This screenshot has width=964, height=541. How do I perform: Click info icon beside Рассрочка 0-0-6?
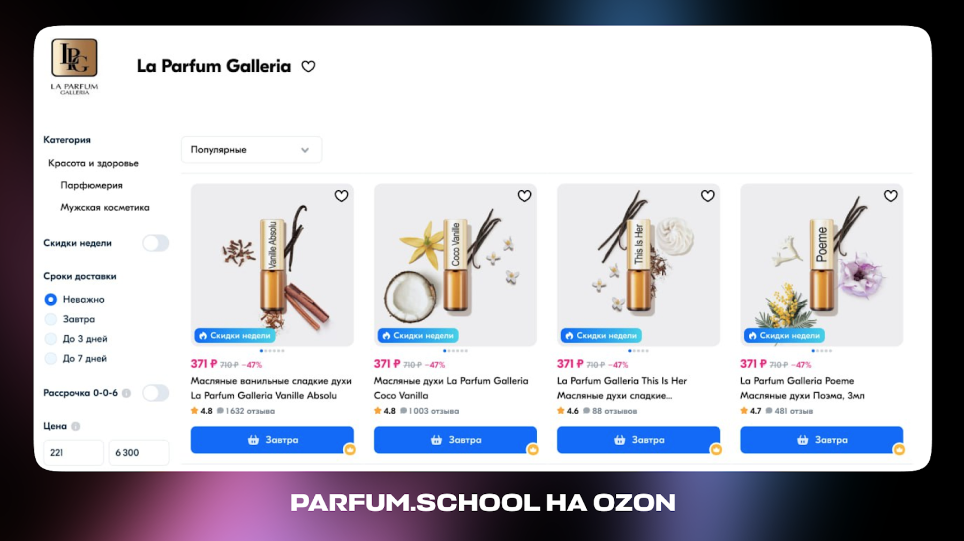click(x=126, y=393)
